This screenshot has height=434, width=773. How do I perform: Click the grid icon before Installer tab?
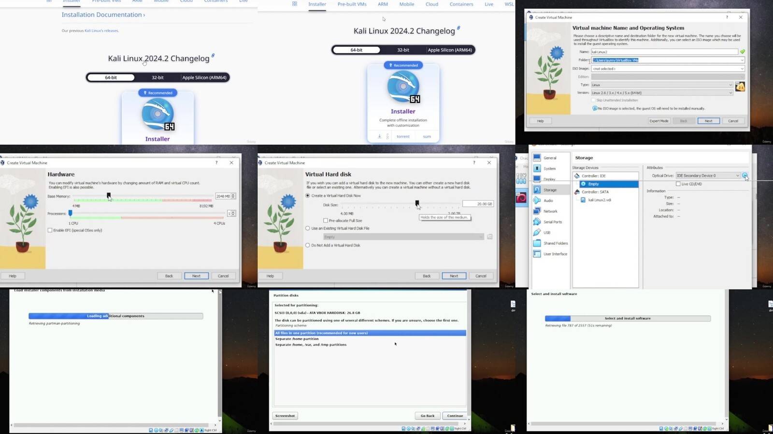click(295, 4)
